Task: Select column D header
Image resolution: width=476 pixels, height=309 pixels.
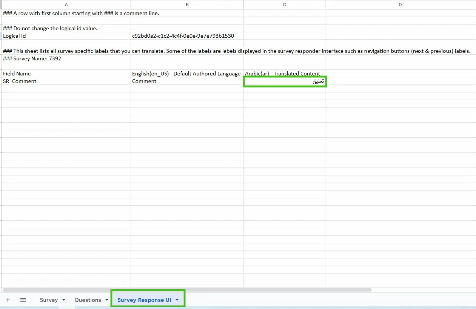Action: click(400, 5)
